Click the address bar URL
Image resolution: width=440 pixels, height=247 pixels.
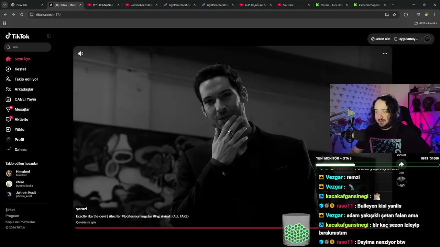coord(48,15)
